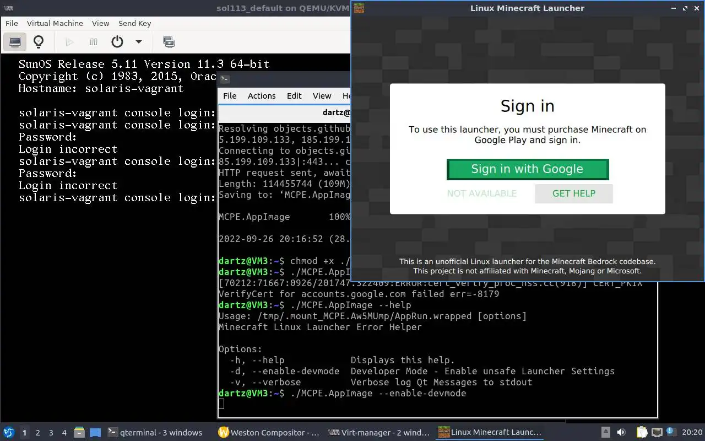The height and width of the screenshot is (441, 705).
Task: Maximize the Minecraft Launcher window
Action: tap(685, 8)
